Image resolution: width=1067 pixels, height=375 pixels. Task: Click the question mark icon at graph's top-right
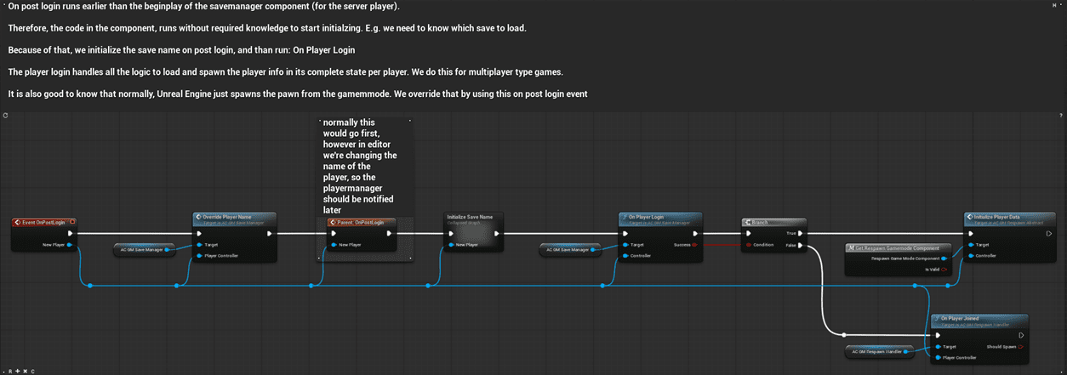[x=1061, y=115]
